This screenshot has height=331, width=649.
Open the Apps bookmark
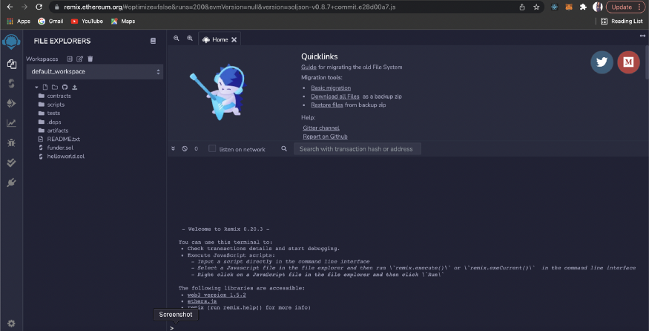tap(19, 21)
